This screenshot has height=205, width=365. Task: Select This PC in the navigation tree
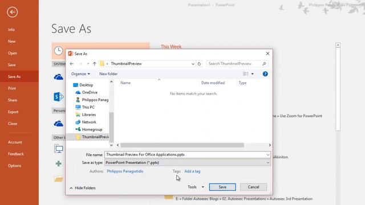pos(88,108)
